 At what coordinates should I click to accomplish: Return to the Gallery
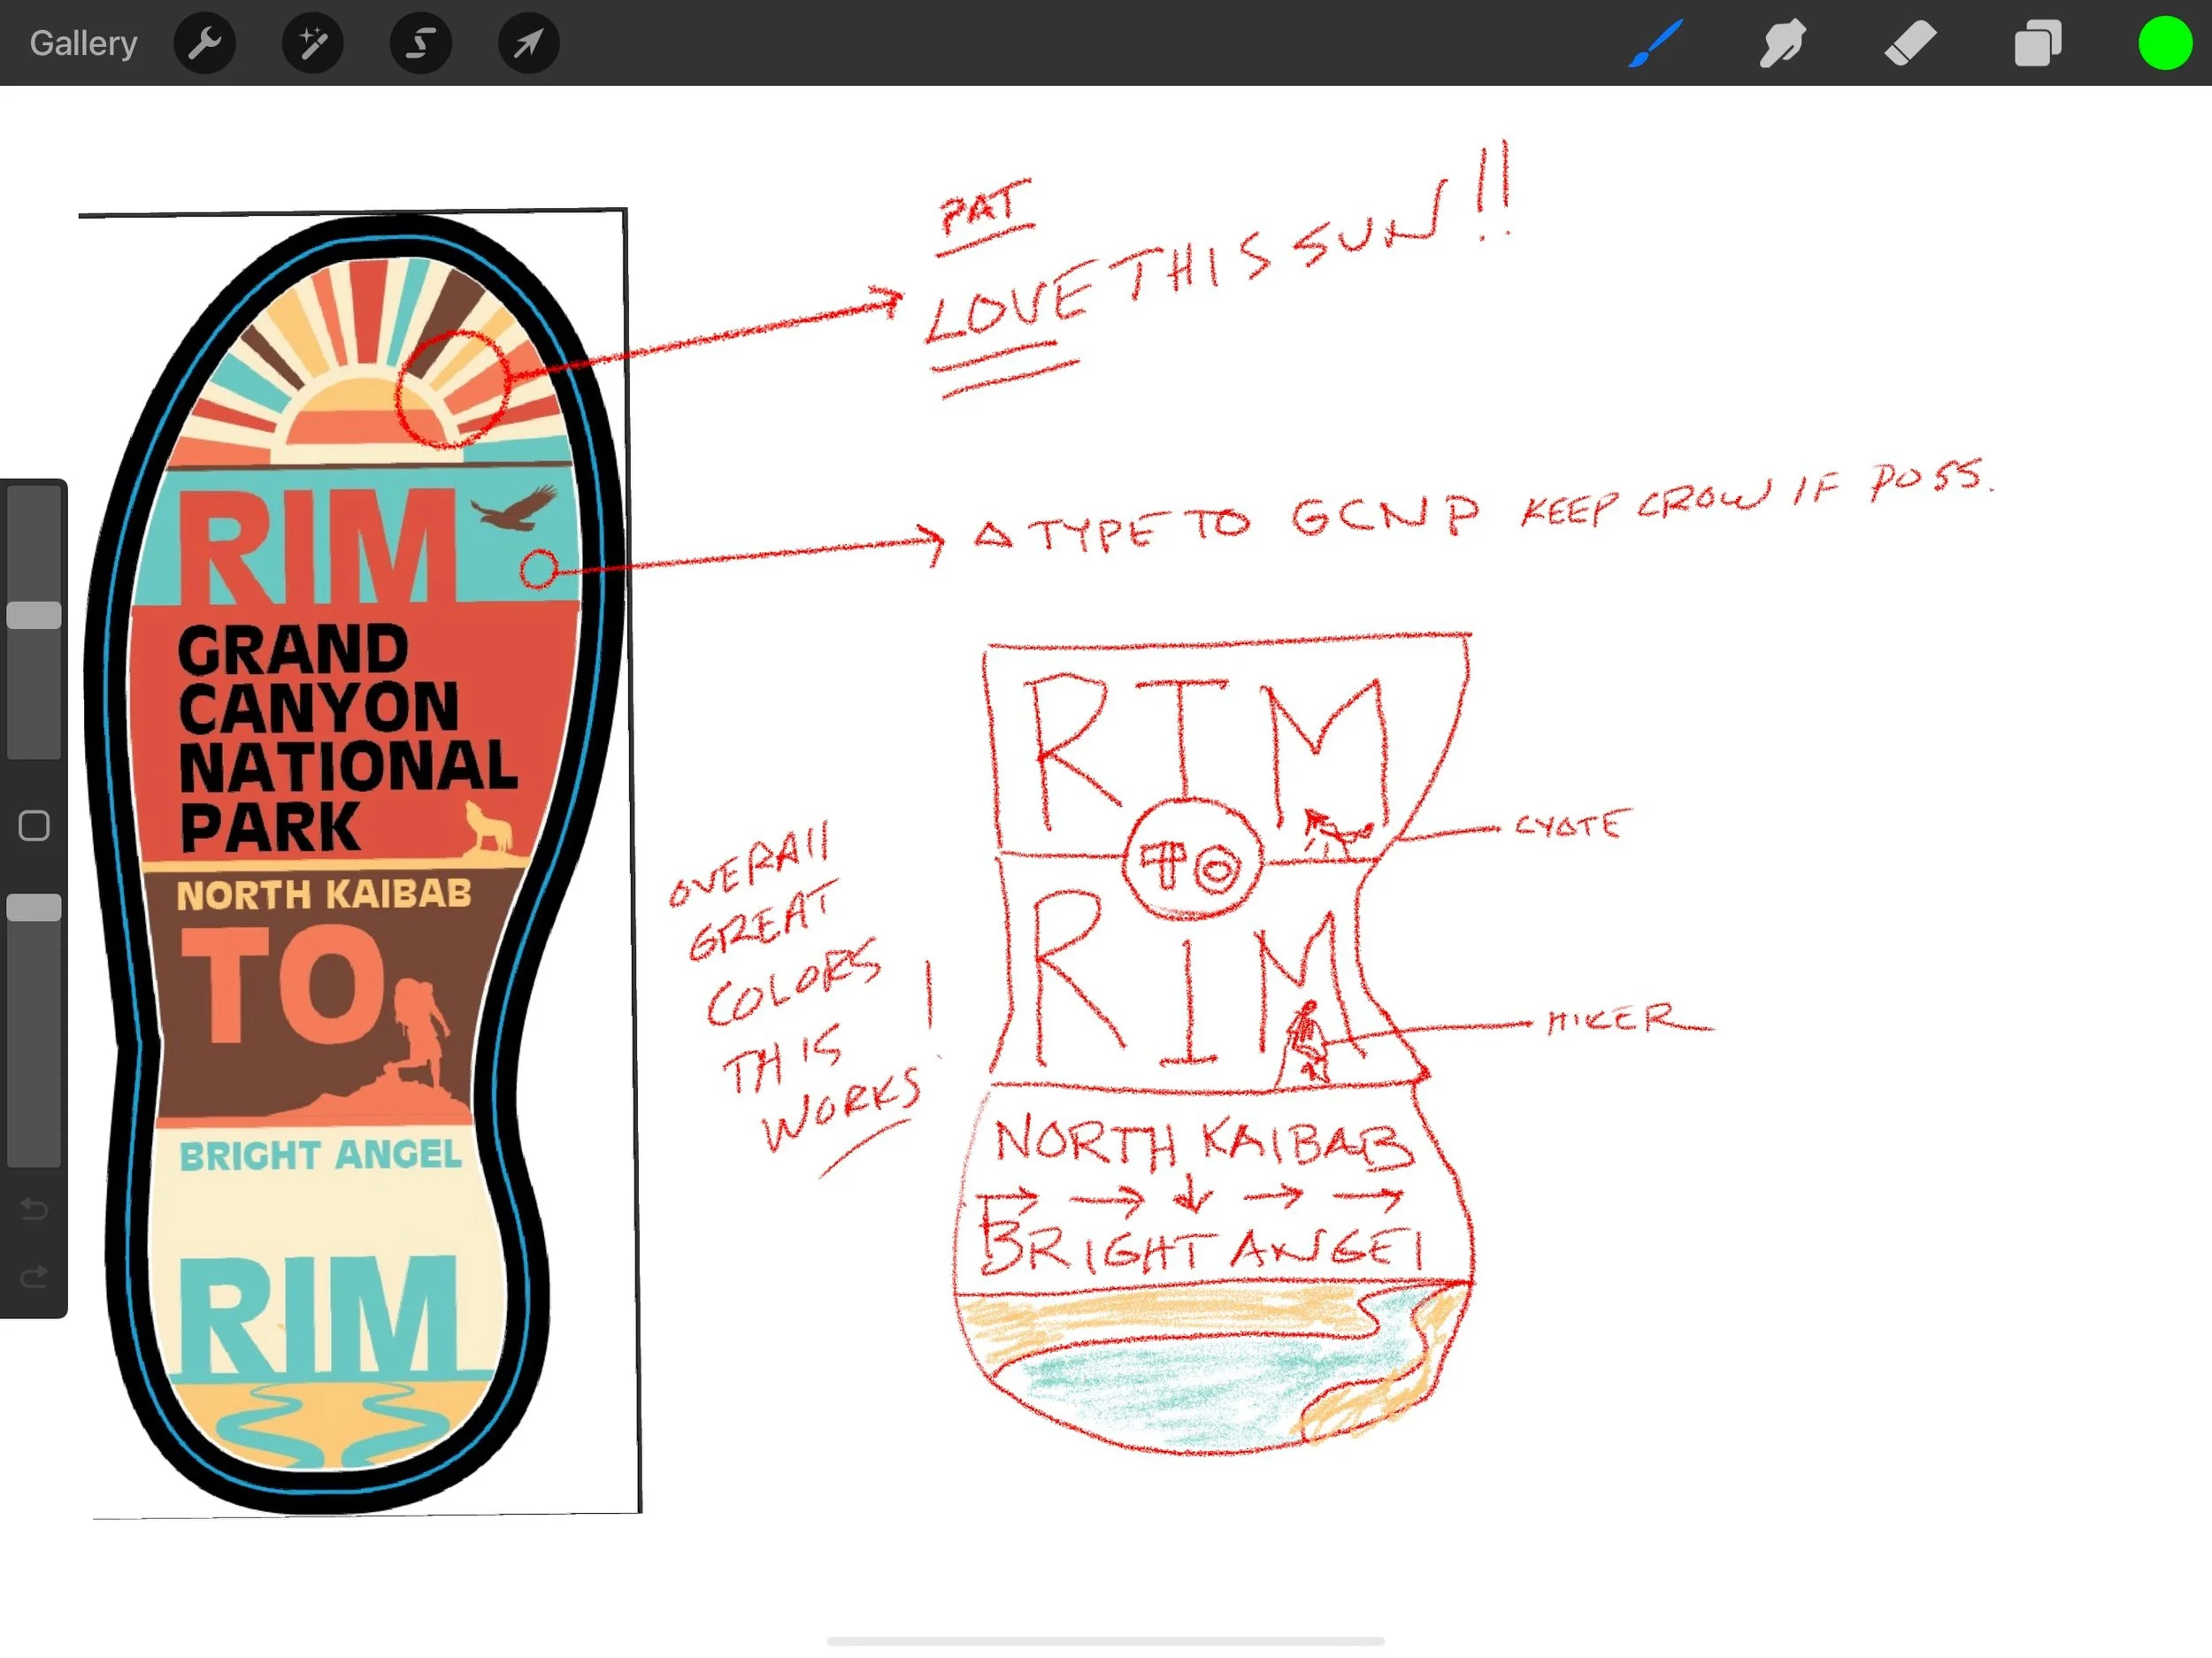pos(83,43)
